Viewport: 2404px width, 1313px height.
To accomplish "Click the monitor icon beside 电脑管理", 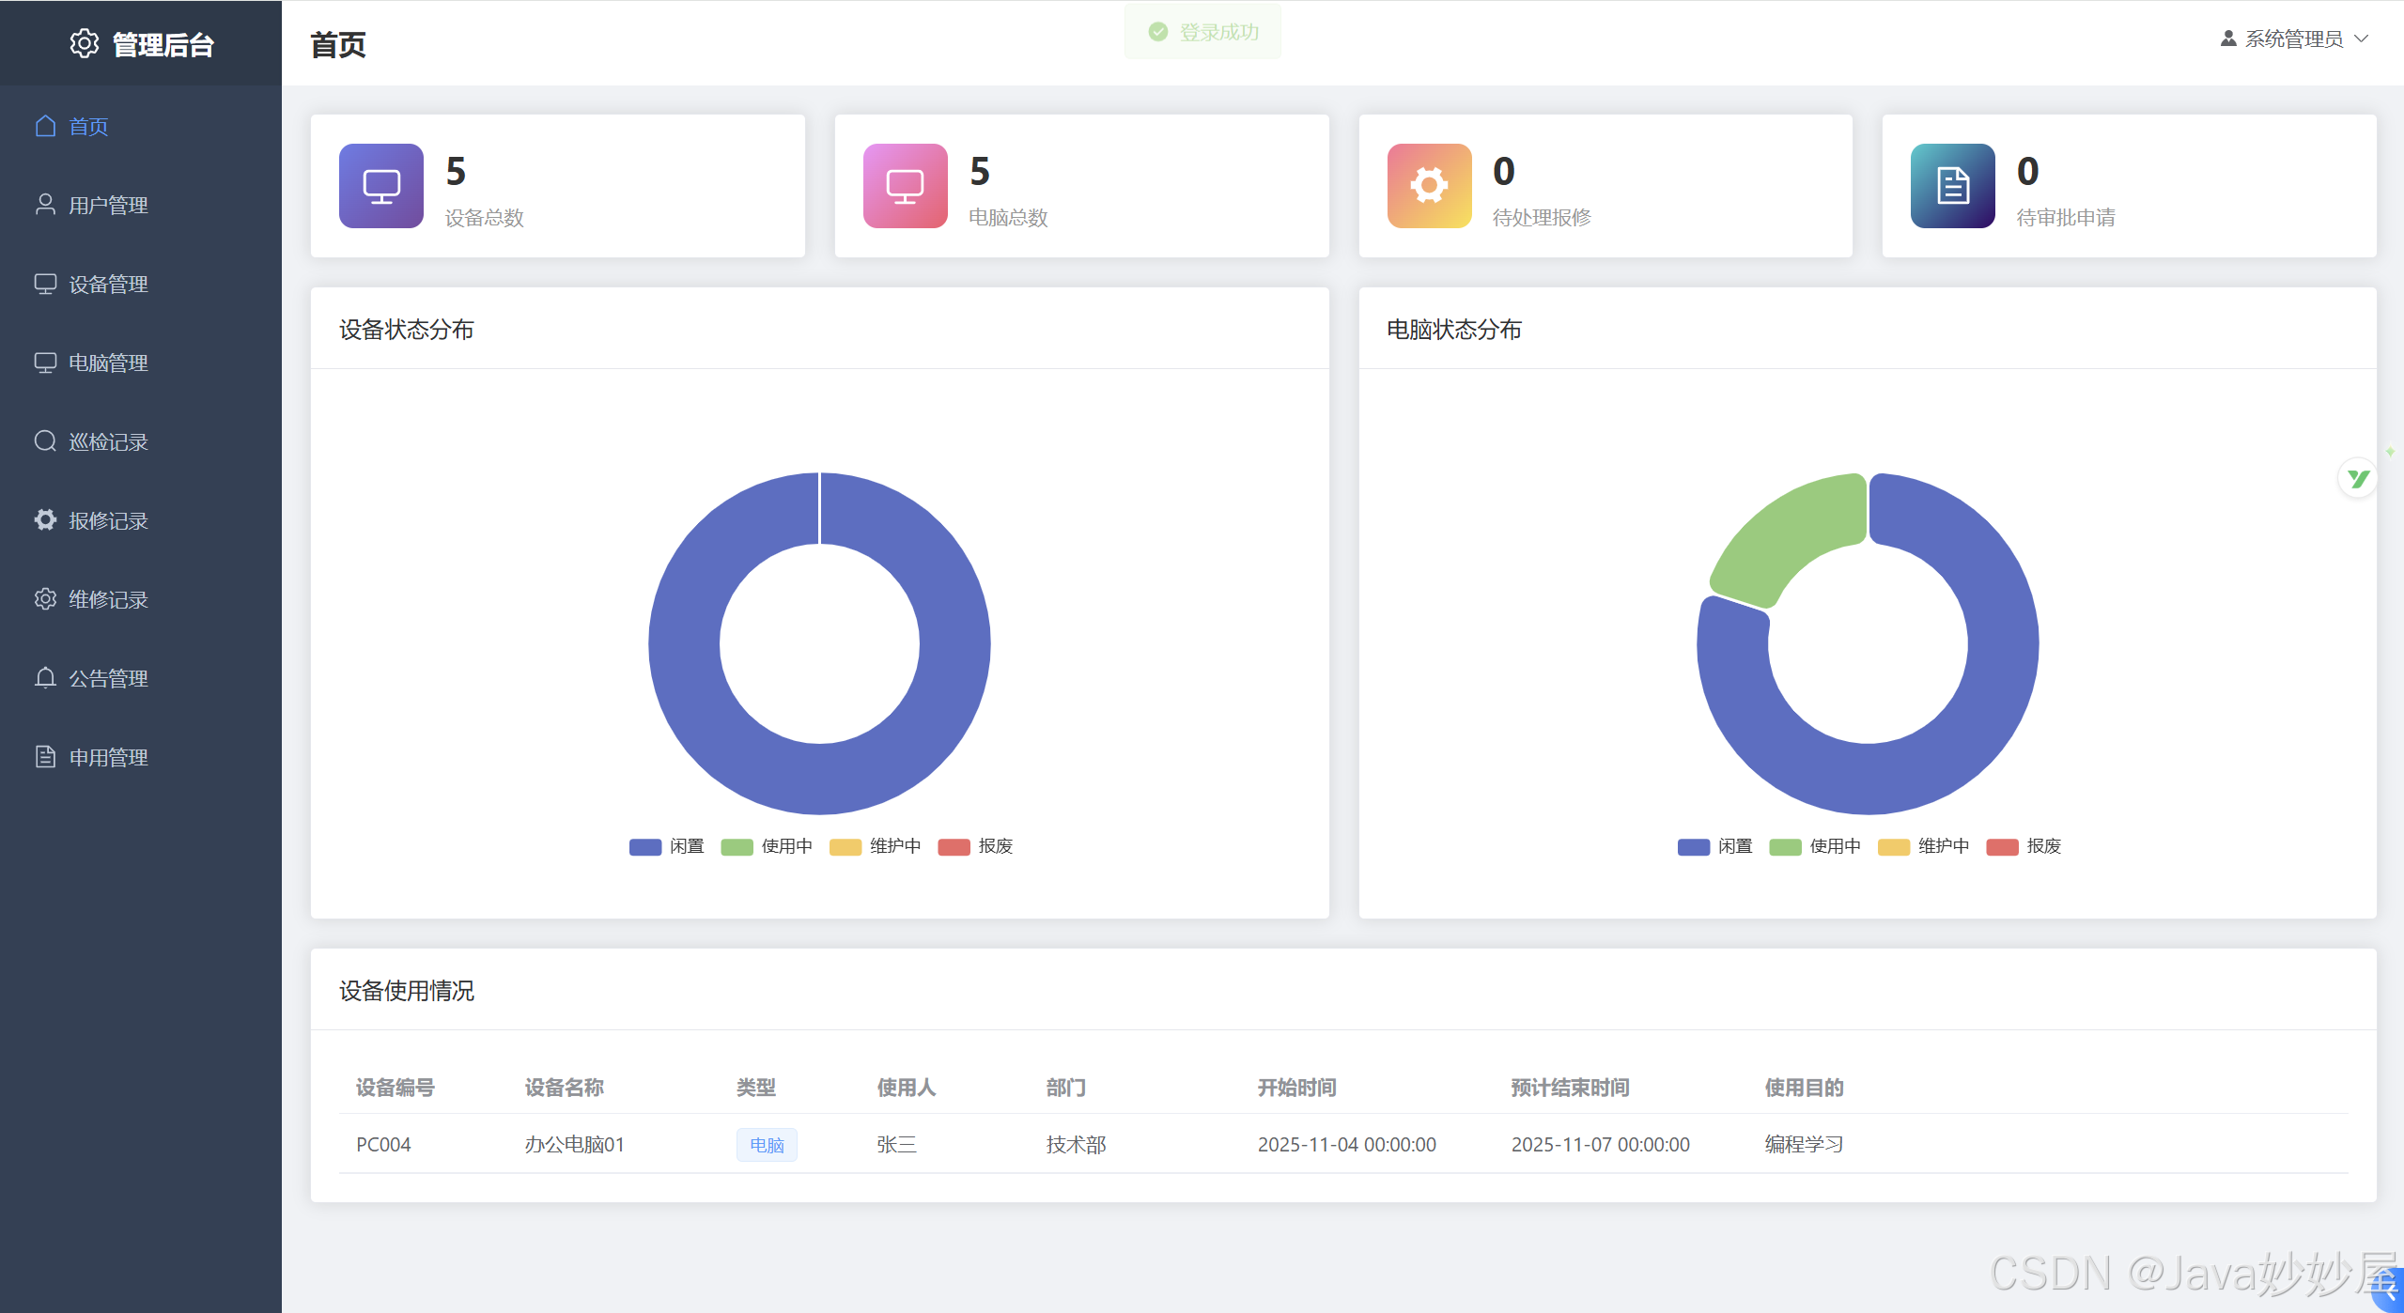I will (45, 363).
